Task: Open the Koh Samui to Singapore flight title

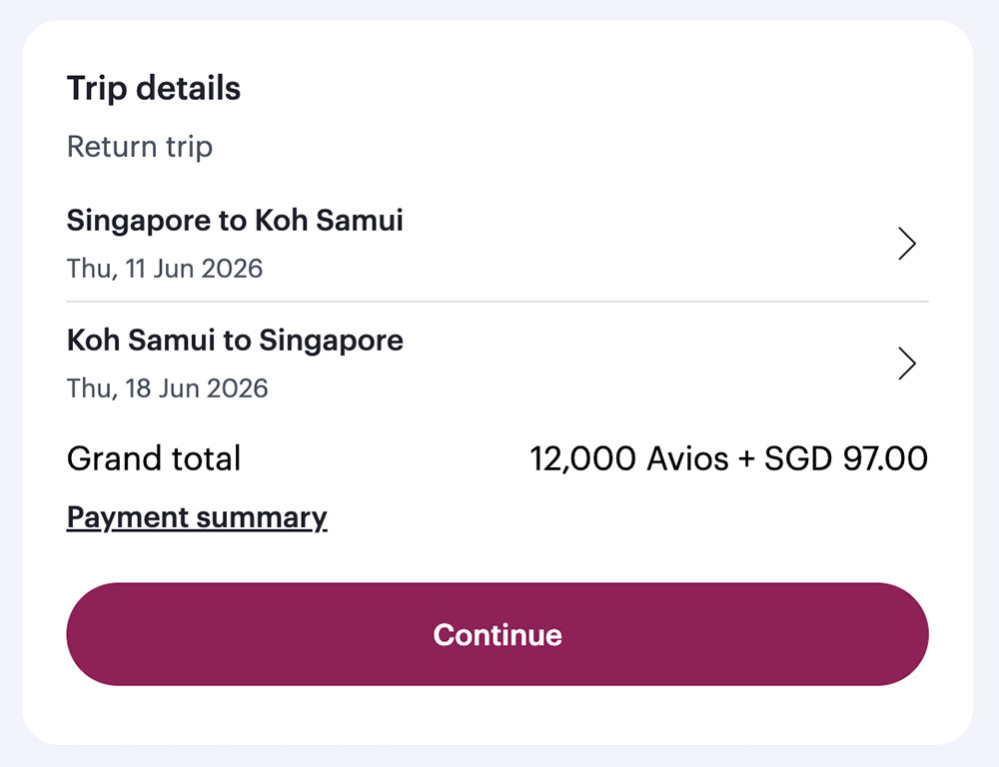Action: coord(235,341)
